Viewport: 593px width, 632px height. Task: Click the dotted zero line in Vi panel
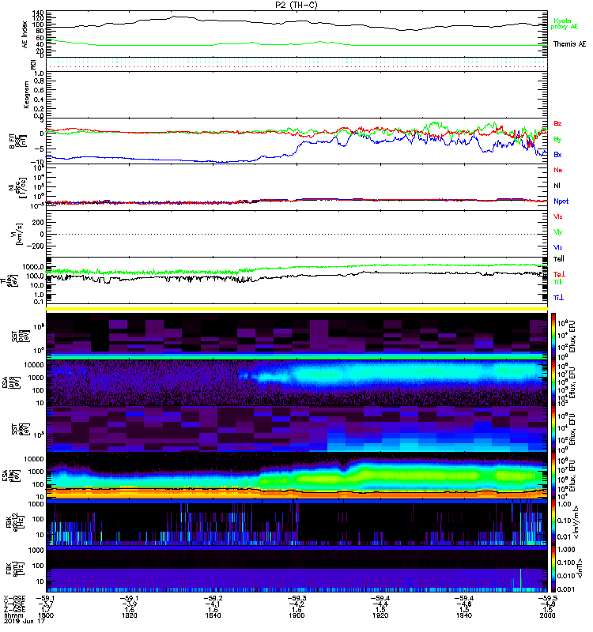tap(296, 234)
